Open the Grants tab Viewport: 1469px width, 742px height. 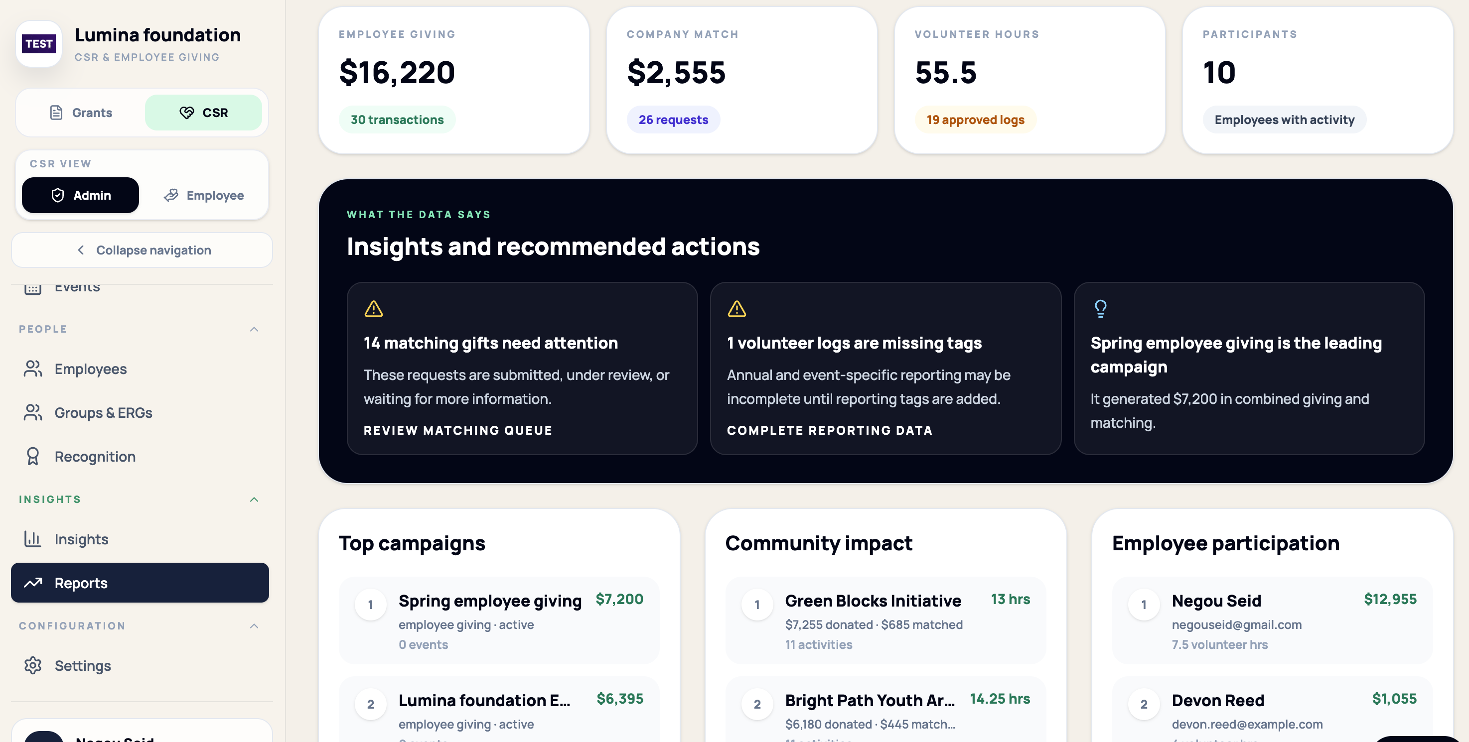pyautogui.click(x=80, y=113)
